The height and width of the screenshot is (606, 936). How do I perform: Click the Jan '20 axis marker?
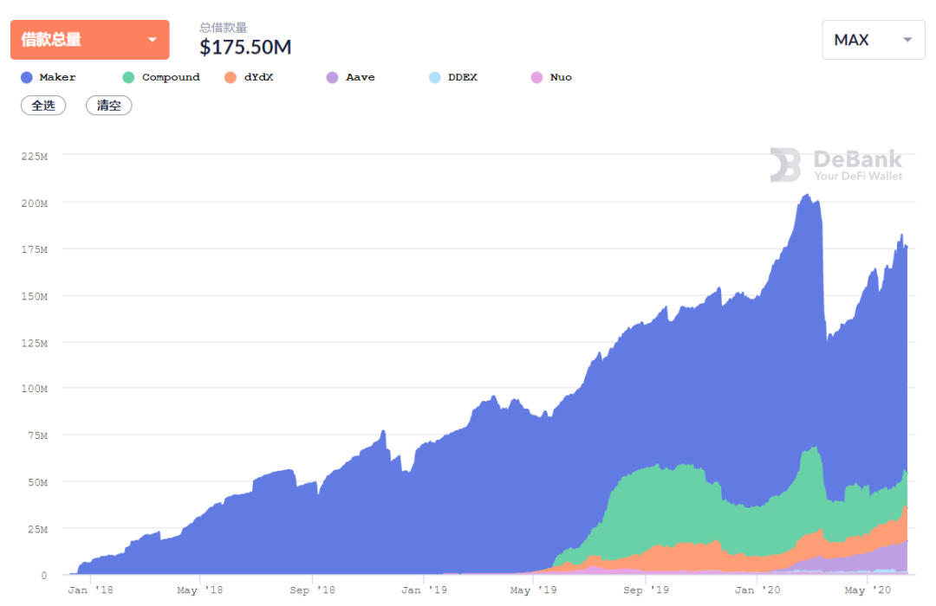[757, 590]
